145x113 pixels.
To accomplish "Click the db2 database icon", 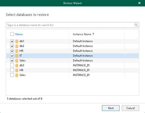I will point(17,46).
